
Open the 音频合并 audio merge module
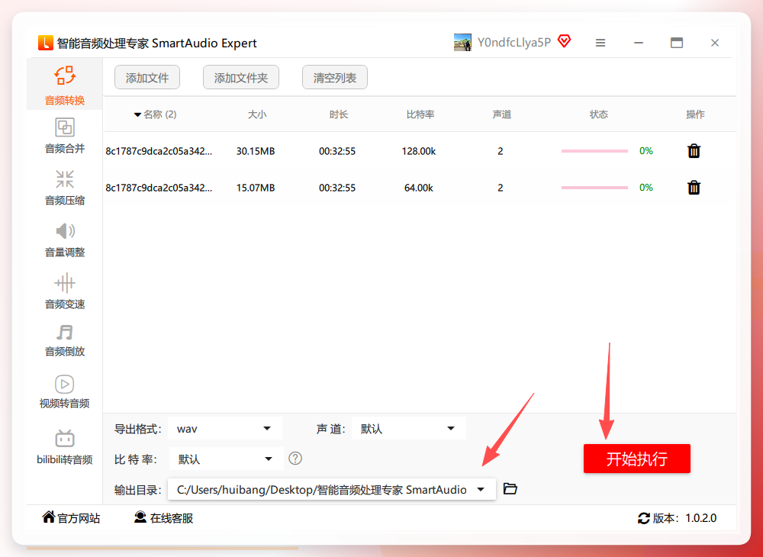coord(65,136)
